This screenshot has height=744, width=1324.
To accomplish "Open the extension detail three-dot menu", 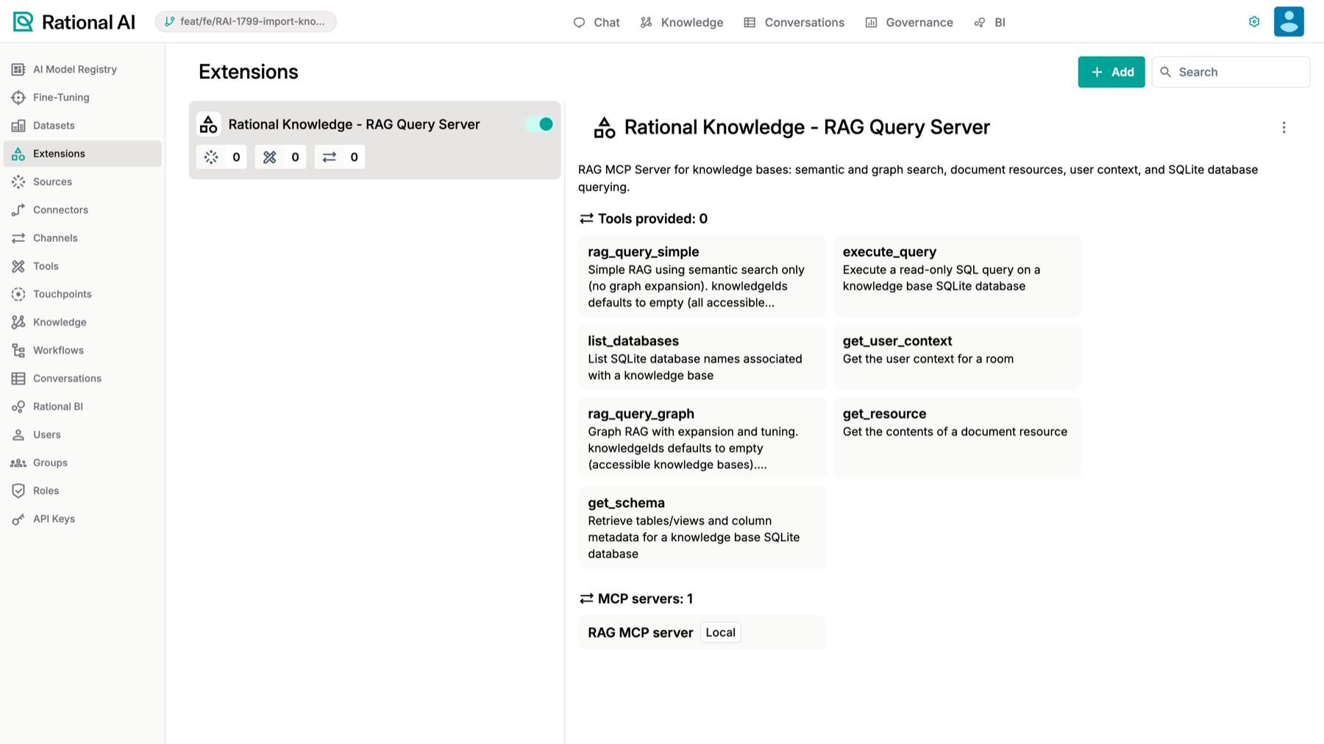I will tap(1284, 128).
